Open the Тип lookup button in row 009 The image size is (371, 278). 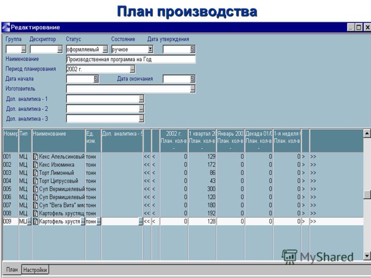point(29,221)
